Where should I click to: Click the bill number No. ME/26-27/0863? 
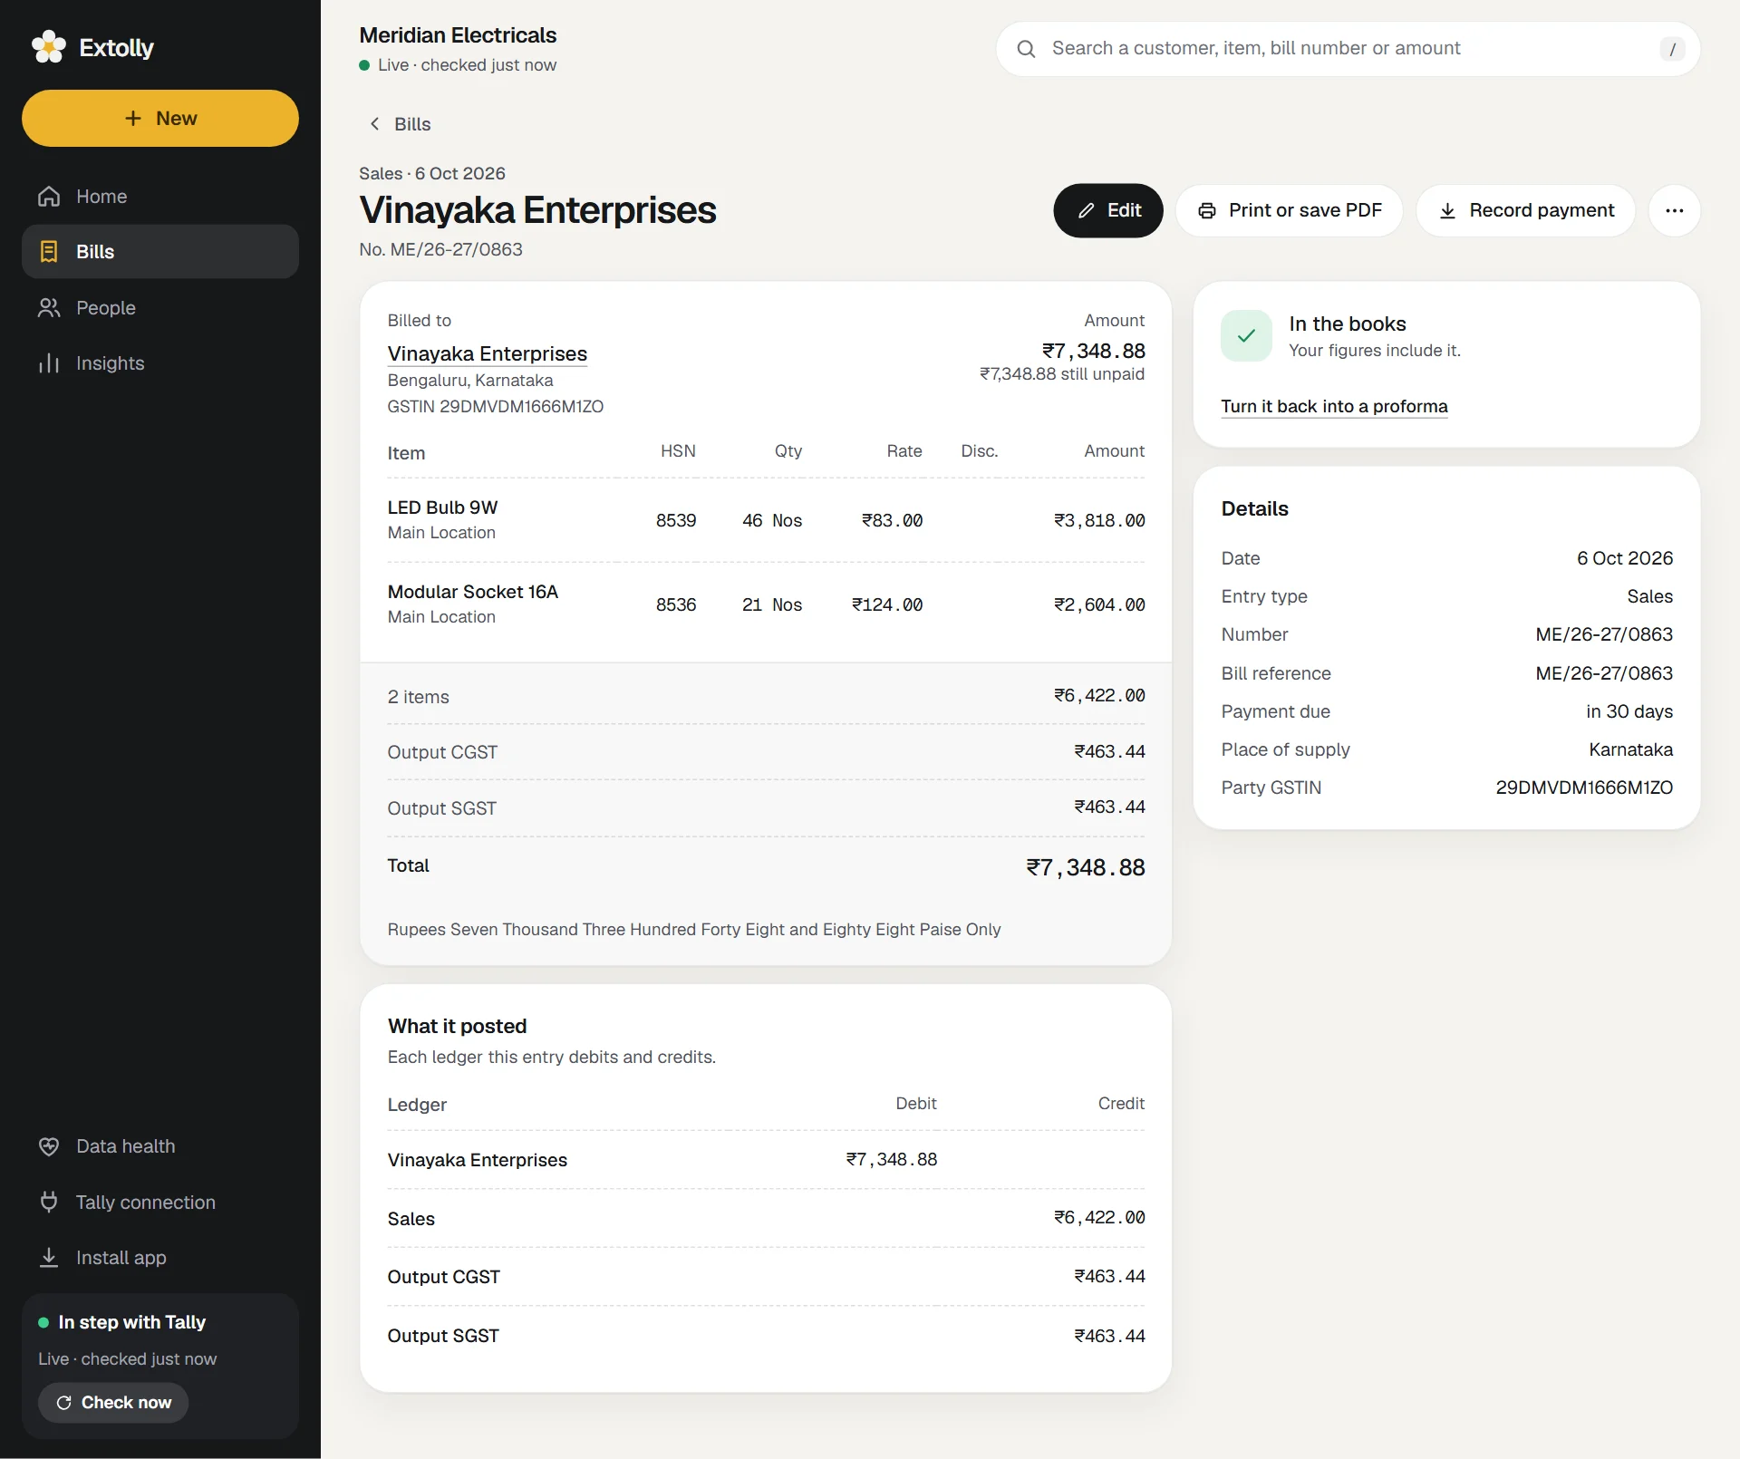click(440, 249)
